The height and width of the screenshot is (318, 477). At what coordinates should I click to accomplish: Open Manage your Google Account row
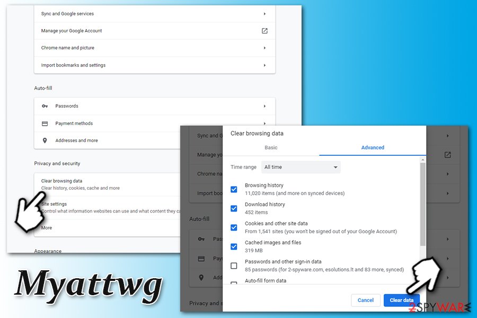click(x=155, y=31)
